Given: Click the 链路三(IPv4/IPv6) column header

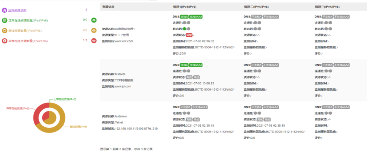Looking at the screenshot, I should click(x=327, y=7).
